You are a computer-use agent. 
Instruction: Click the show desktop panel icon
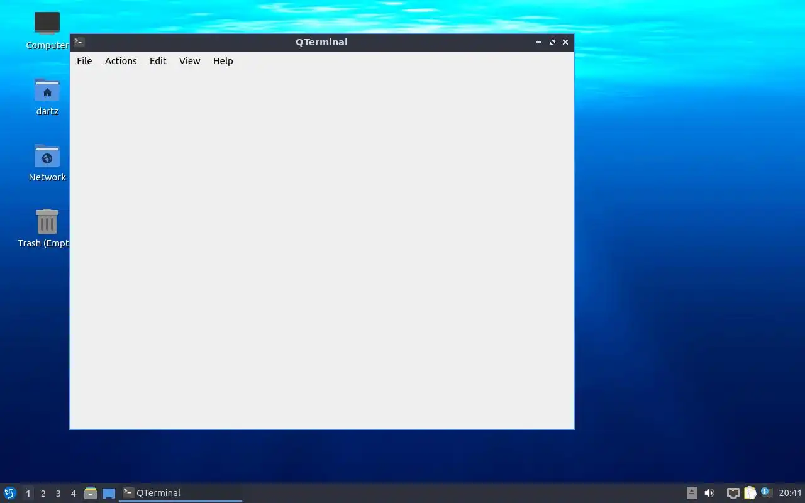(109, 493)
